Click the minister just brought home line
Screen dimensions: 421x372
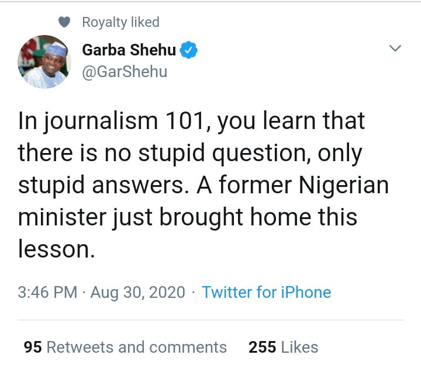(x=187, y=217)
